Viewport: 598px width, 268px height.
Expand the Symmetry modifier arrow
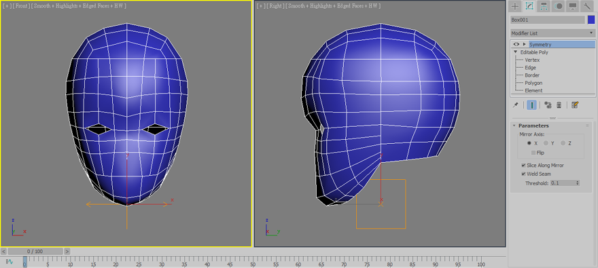click(525, 45)
